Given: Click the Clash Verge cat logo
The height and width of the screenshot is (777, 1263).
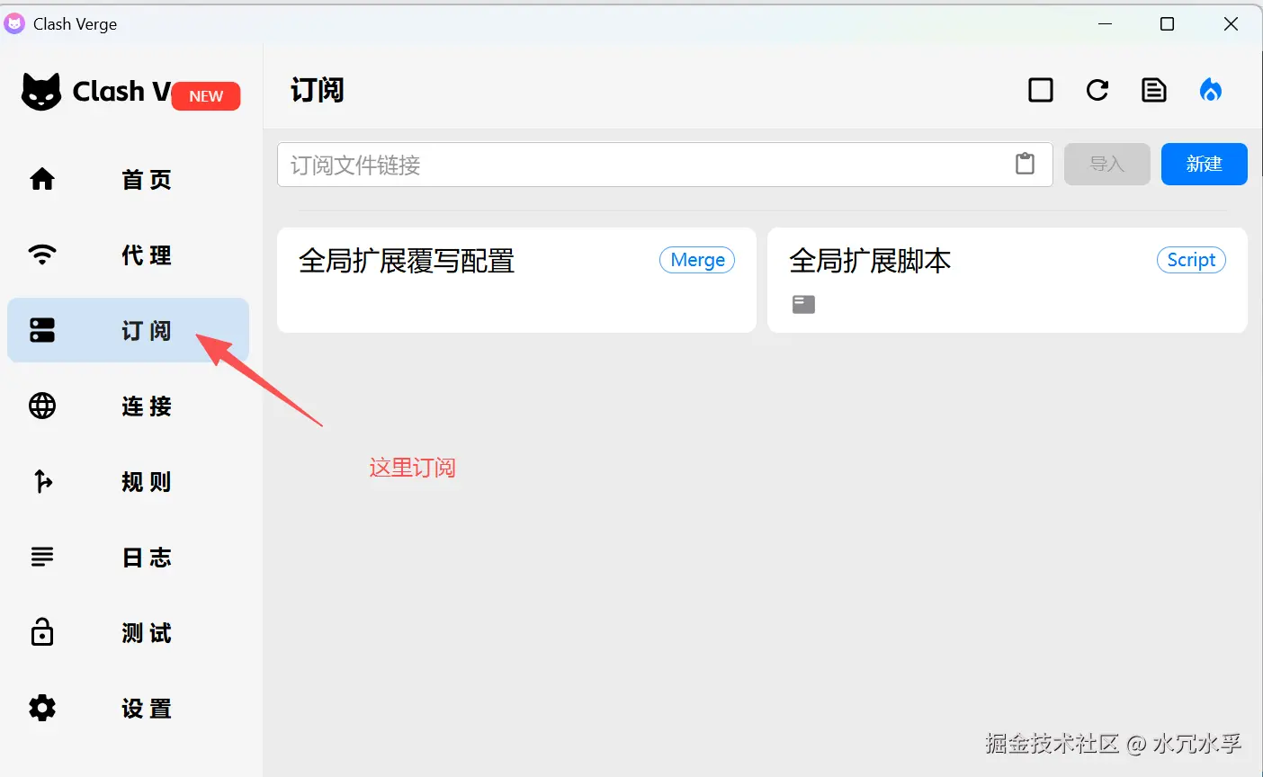Looking at the screenshot, I should pos(41,92).
